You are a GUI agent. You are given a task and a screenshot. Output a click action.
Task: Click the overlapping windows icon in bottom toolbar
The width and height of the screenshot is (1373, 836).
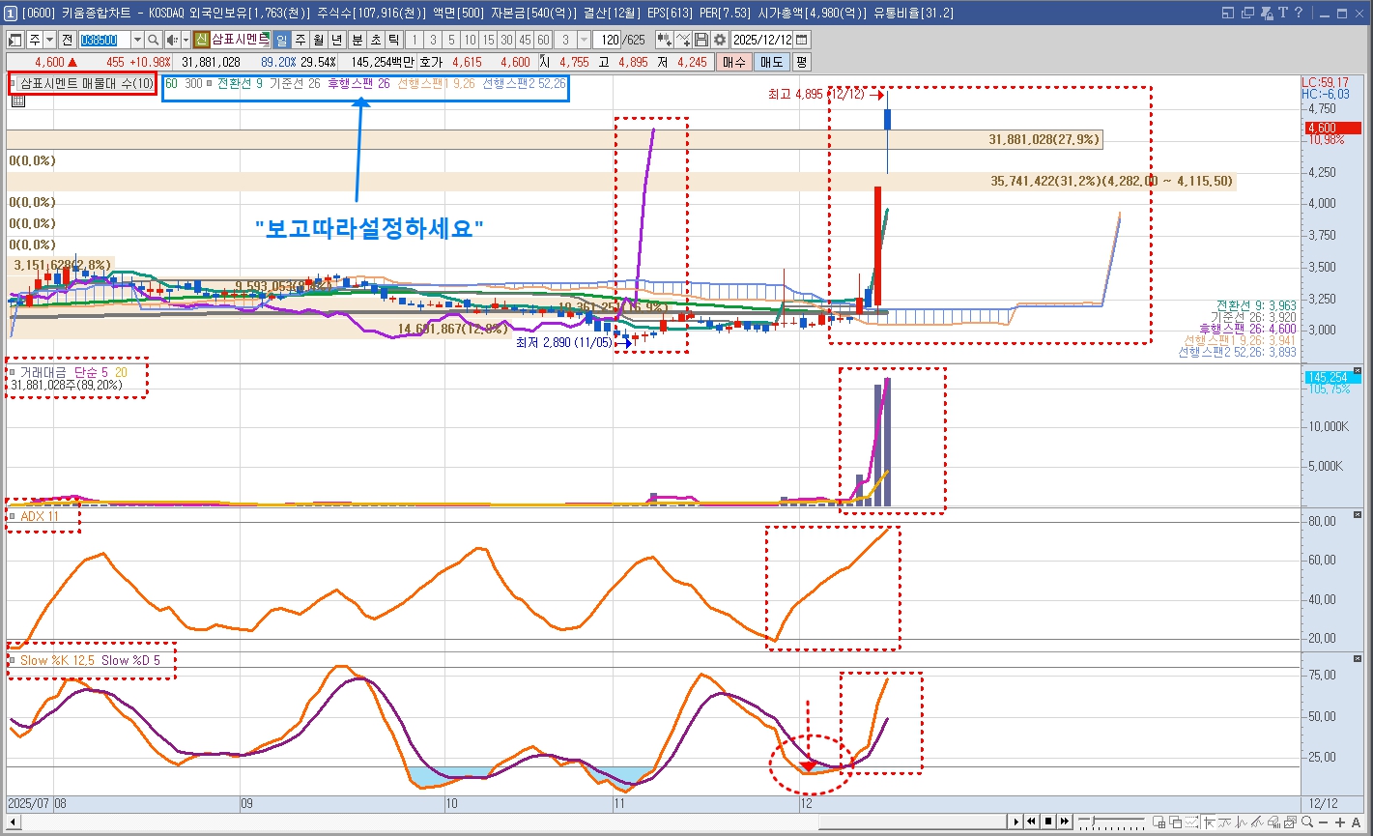(x=1175, y=822)
